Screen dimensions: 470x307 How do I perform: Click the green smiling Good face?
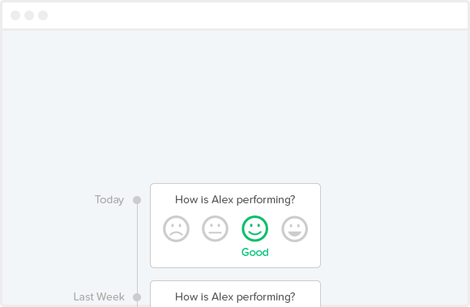click(x=254, y=228)
